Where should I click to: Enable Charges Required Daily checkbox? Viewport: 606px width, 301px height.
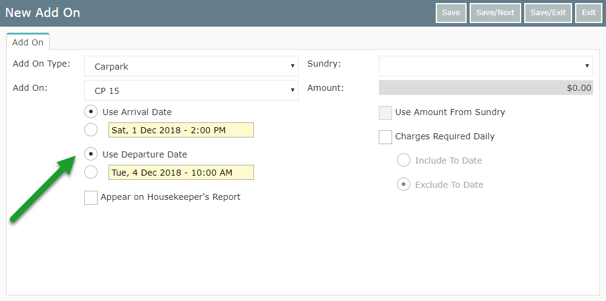(x=385, y=137)
